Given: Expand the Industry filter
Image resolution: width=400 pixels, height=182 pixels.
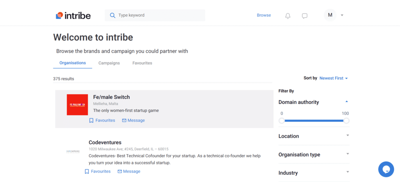Looking at the screenshot, I should click(347, 172).
